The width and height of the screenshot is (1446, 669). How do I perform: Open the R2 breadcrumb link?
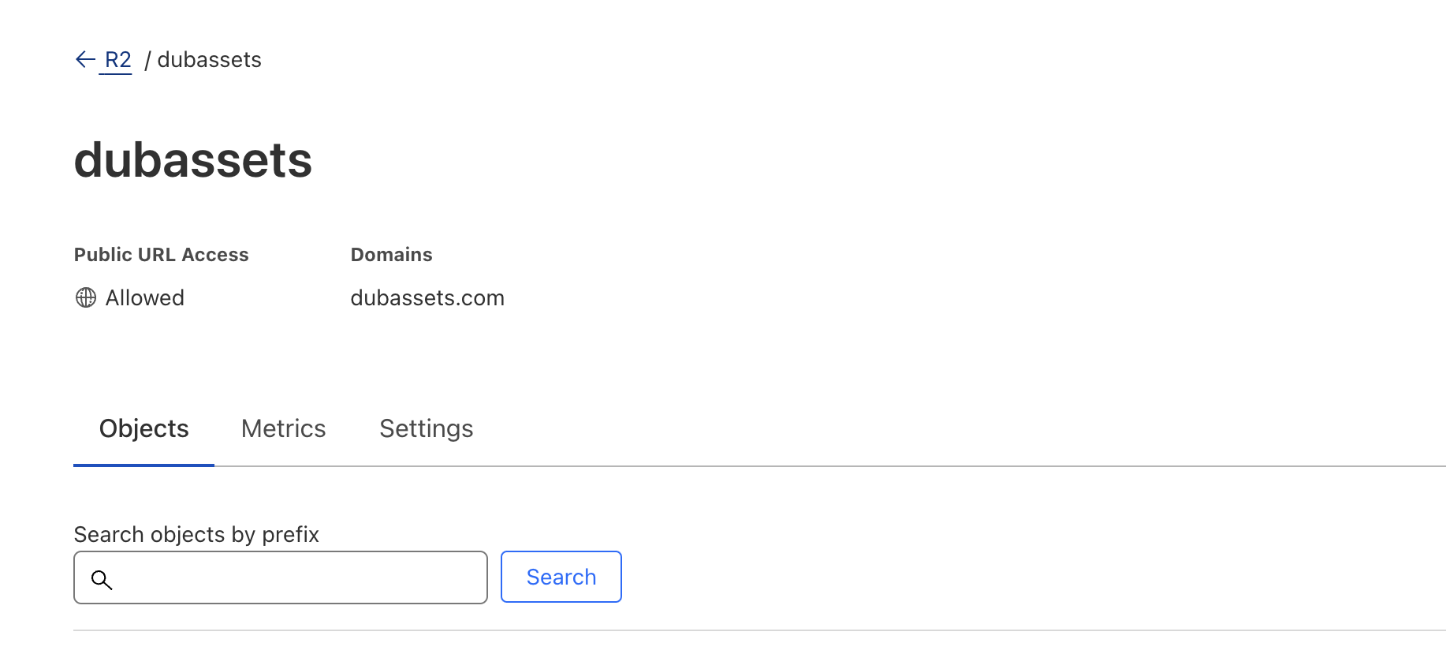(117, 60)
